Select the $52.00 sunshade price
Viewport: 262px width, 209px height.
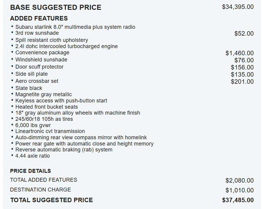click(244, 34)
